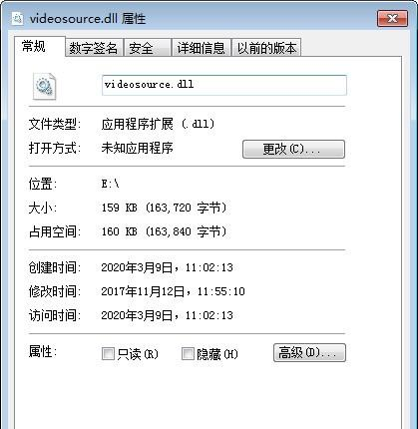Go to the 以前的版本 tab
Image resolution: width=418 pixels, height=429 pixels.
pos(266,48)
